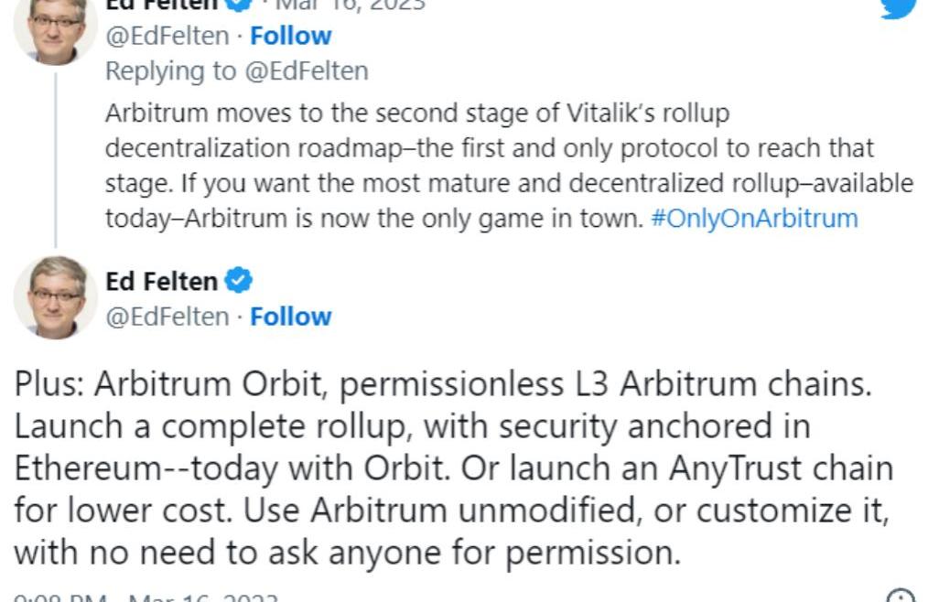Open the avatar beside the Orbit tweet

point(55,297)
